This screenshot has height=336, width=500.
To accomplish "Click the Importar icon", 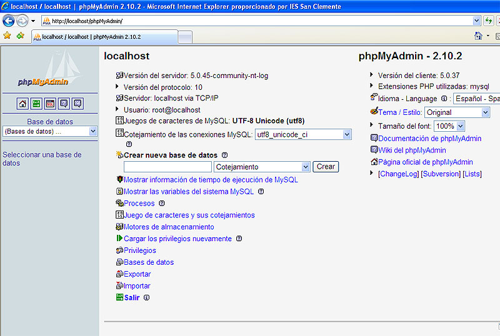I will tap(119, 285).
